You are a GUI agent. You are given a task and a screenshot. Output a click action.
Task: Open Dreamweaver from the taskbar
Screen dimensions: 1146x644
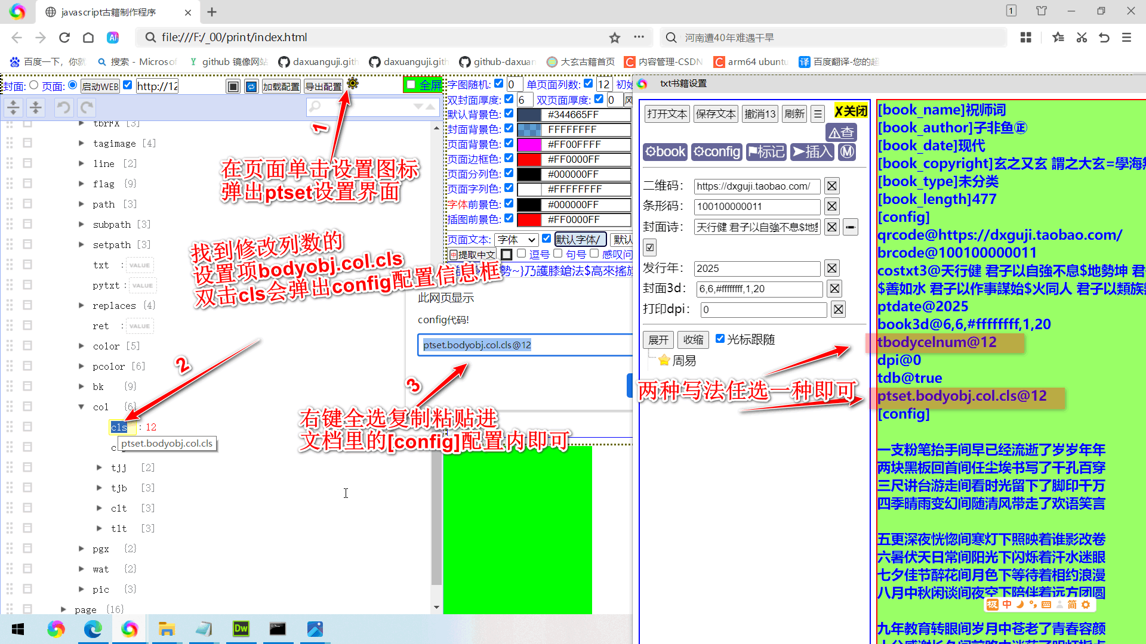241,628
